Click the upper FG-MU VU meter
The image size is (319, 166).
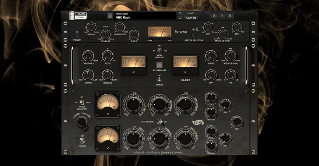click(108, 105)
